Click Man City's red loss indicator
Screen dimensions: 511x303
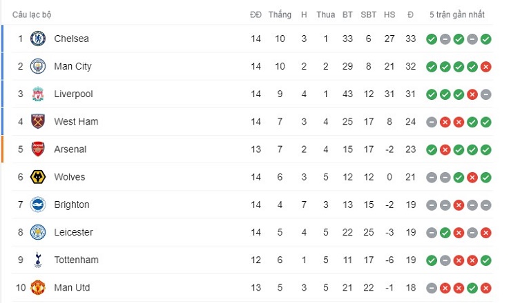pyautogui.click(x=486, y=66)
